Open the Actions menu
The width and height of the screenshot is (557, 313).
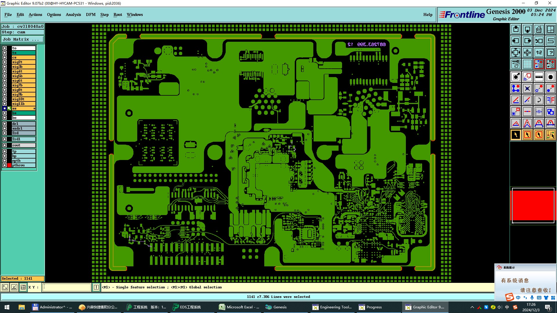click(x=35, y=14)
